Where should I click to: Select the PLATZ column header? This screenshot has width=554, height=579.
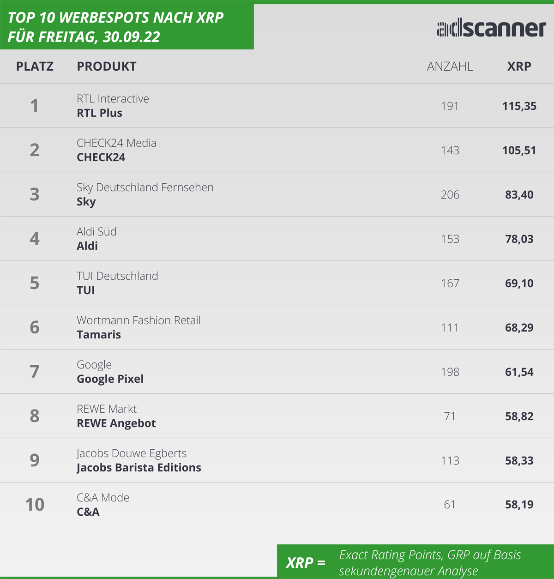point(35,66)
